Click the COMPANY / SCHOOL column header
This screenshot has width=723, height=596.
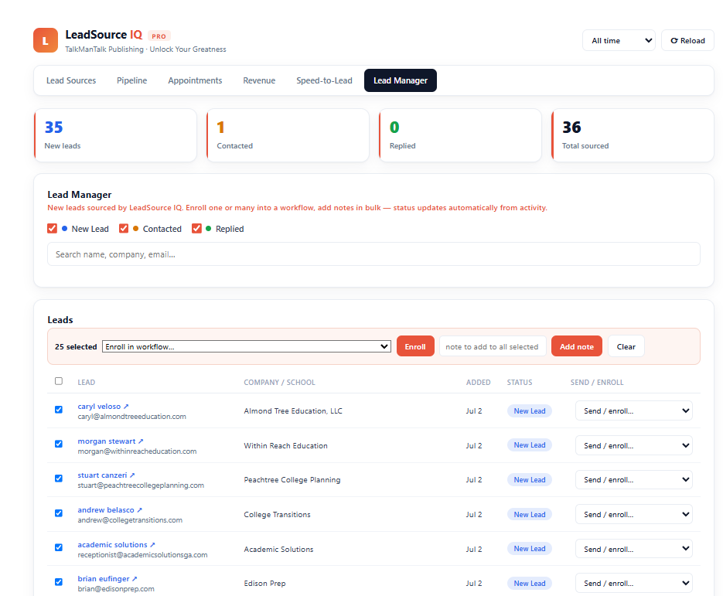(279, 383)
